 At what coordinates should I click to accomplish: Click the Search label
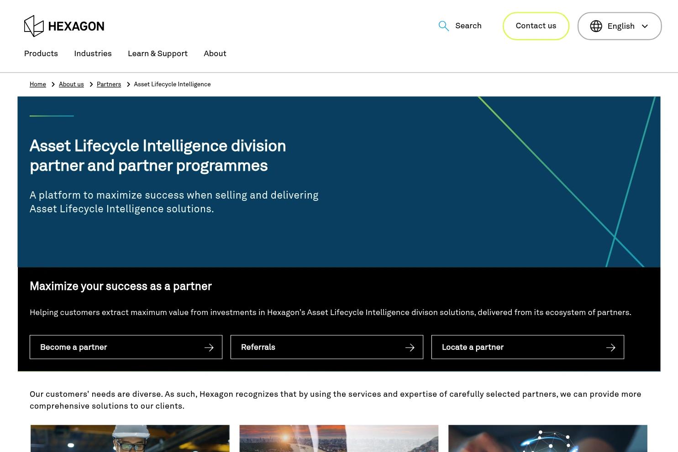coord(468,26)
